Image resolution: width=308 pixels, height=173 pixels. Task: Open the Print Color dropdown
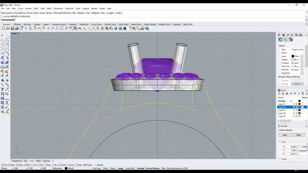pos(302,66)
